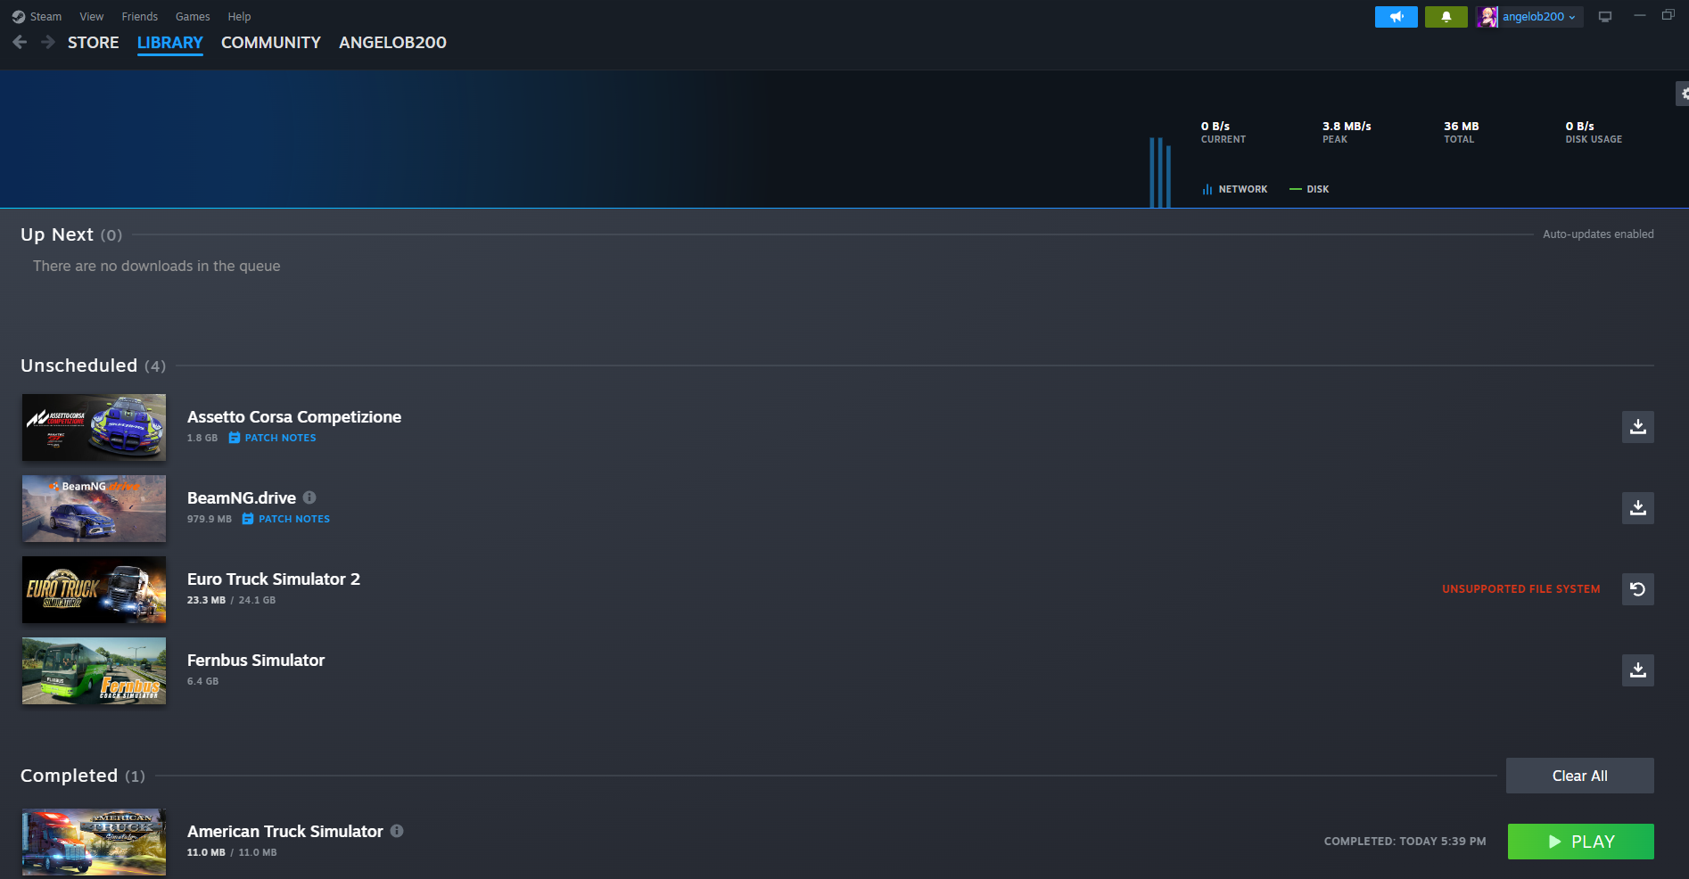This screenshot has height=879, width=1689.
Task: Click Assetto Corsa Competizione title
Action: [x=294, y=417]
